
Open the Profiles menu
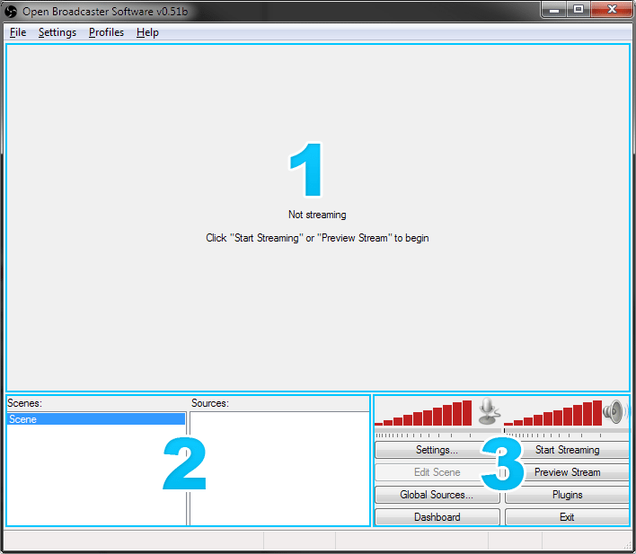106,32
